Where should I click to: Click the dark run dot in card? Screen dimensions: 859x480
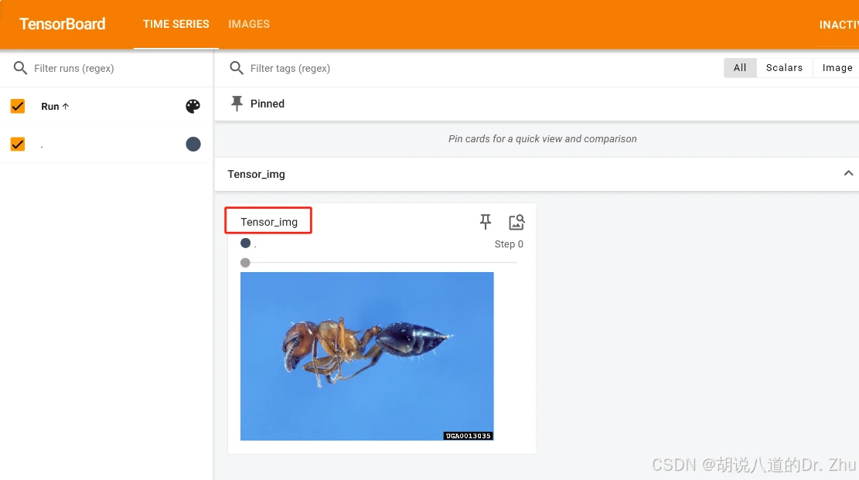pyautogui.click(x=245, y=243)
